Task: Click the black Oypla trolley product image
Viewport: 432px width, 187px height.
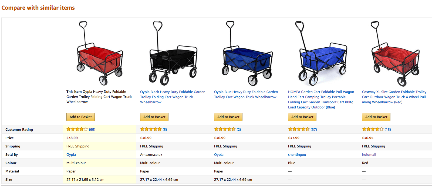Action: pos(173,54)
